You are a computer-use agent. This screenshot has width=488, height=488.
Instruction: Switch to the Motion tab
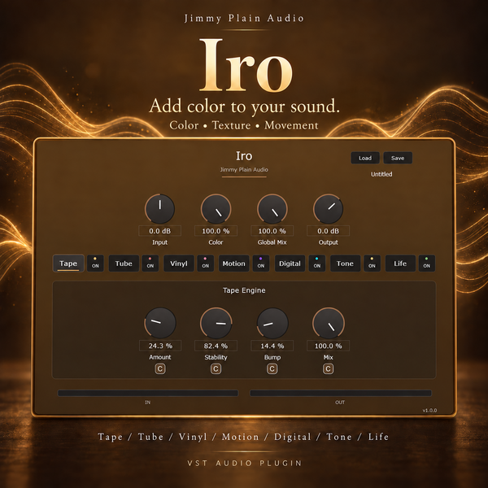[x=233, y=264]
